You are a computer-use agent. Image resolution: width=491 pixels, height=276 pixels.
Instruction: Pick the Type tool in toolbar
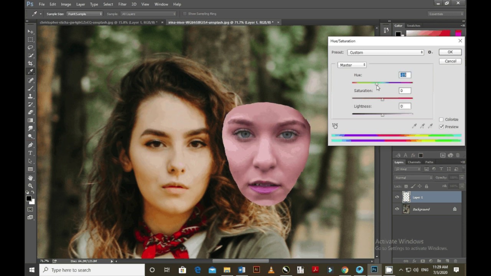click(30, 153)
